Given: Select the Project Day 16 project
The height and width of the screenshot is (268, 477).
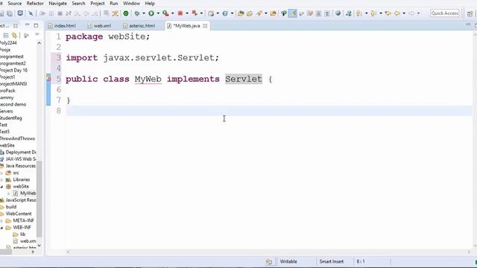Looking at the screenshot, I should [x=13, y=70].
